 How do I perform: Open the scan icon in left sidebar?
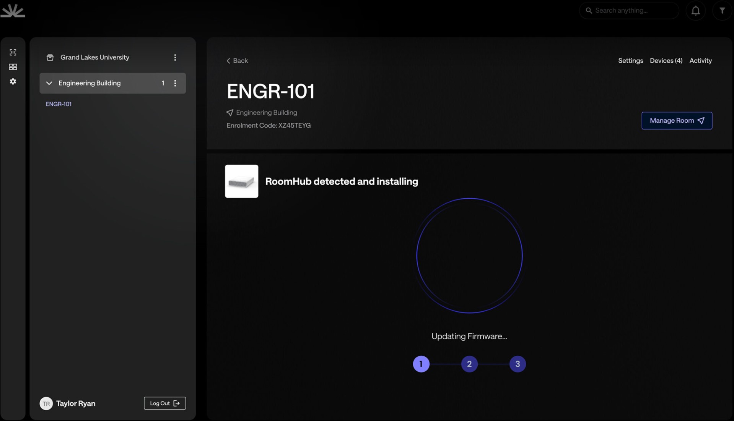(x=13, y=52)
